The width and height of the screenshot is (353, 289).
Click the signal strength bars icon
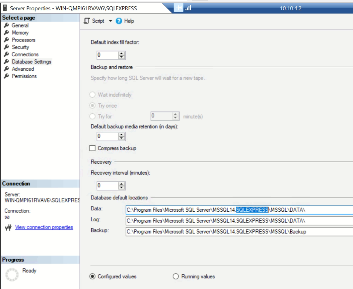tap(188, 8)
